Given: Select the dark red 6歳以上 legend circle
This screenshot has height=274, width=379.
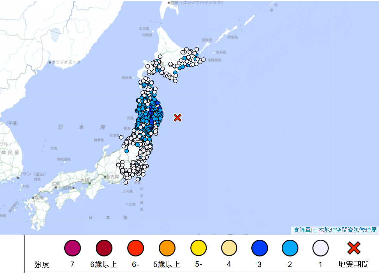Looking at the screenshot, I should (104, 248).
